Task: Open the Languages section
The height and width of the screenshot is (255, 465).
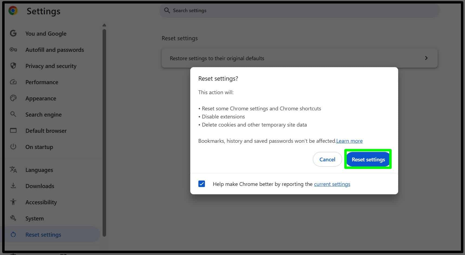Action: click(39, 170)
